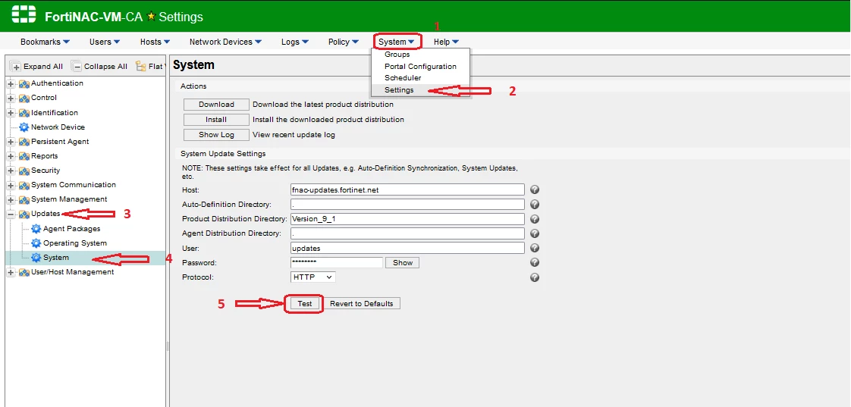Open the Help menu
Viewport: 851px width, 407px height.
coord(446,42)
